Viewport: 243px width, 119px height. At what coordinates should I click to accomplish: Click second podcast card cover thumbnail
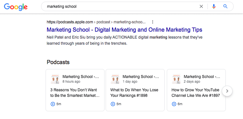[115, 79]
